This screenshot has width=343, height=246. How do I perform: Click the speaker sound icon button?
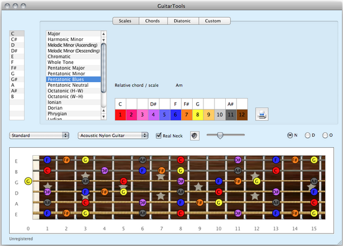pyautogui.click(x=194, y=136)
